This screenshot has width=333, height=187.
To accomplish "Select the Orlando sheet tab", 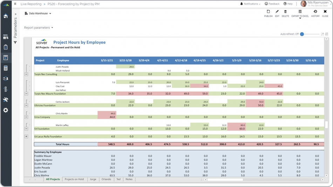I will [106, 179].
